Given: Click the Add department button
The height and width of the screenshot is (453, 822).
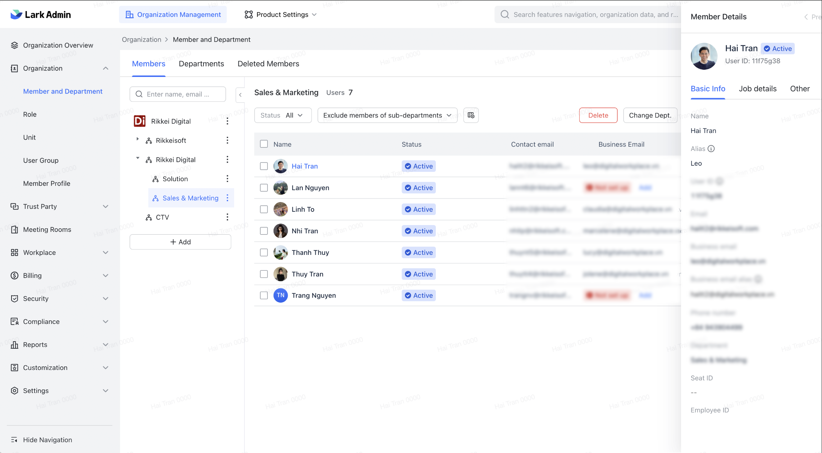Looking at the screenshot, I should click(180, 242).
